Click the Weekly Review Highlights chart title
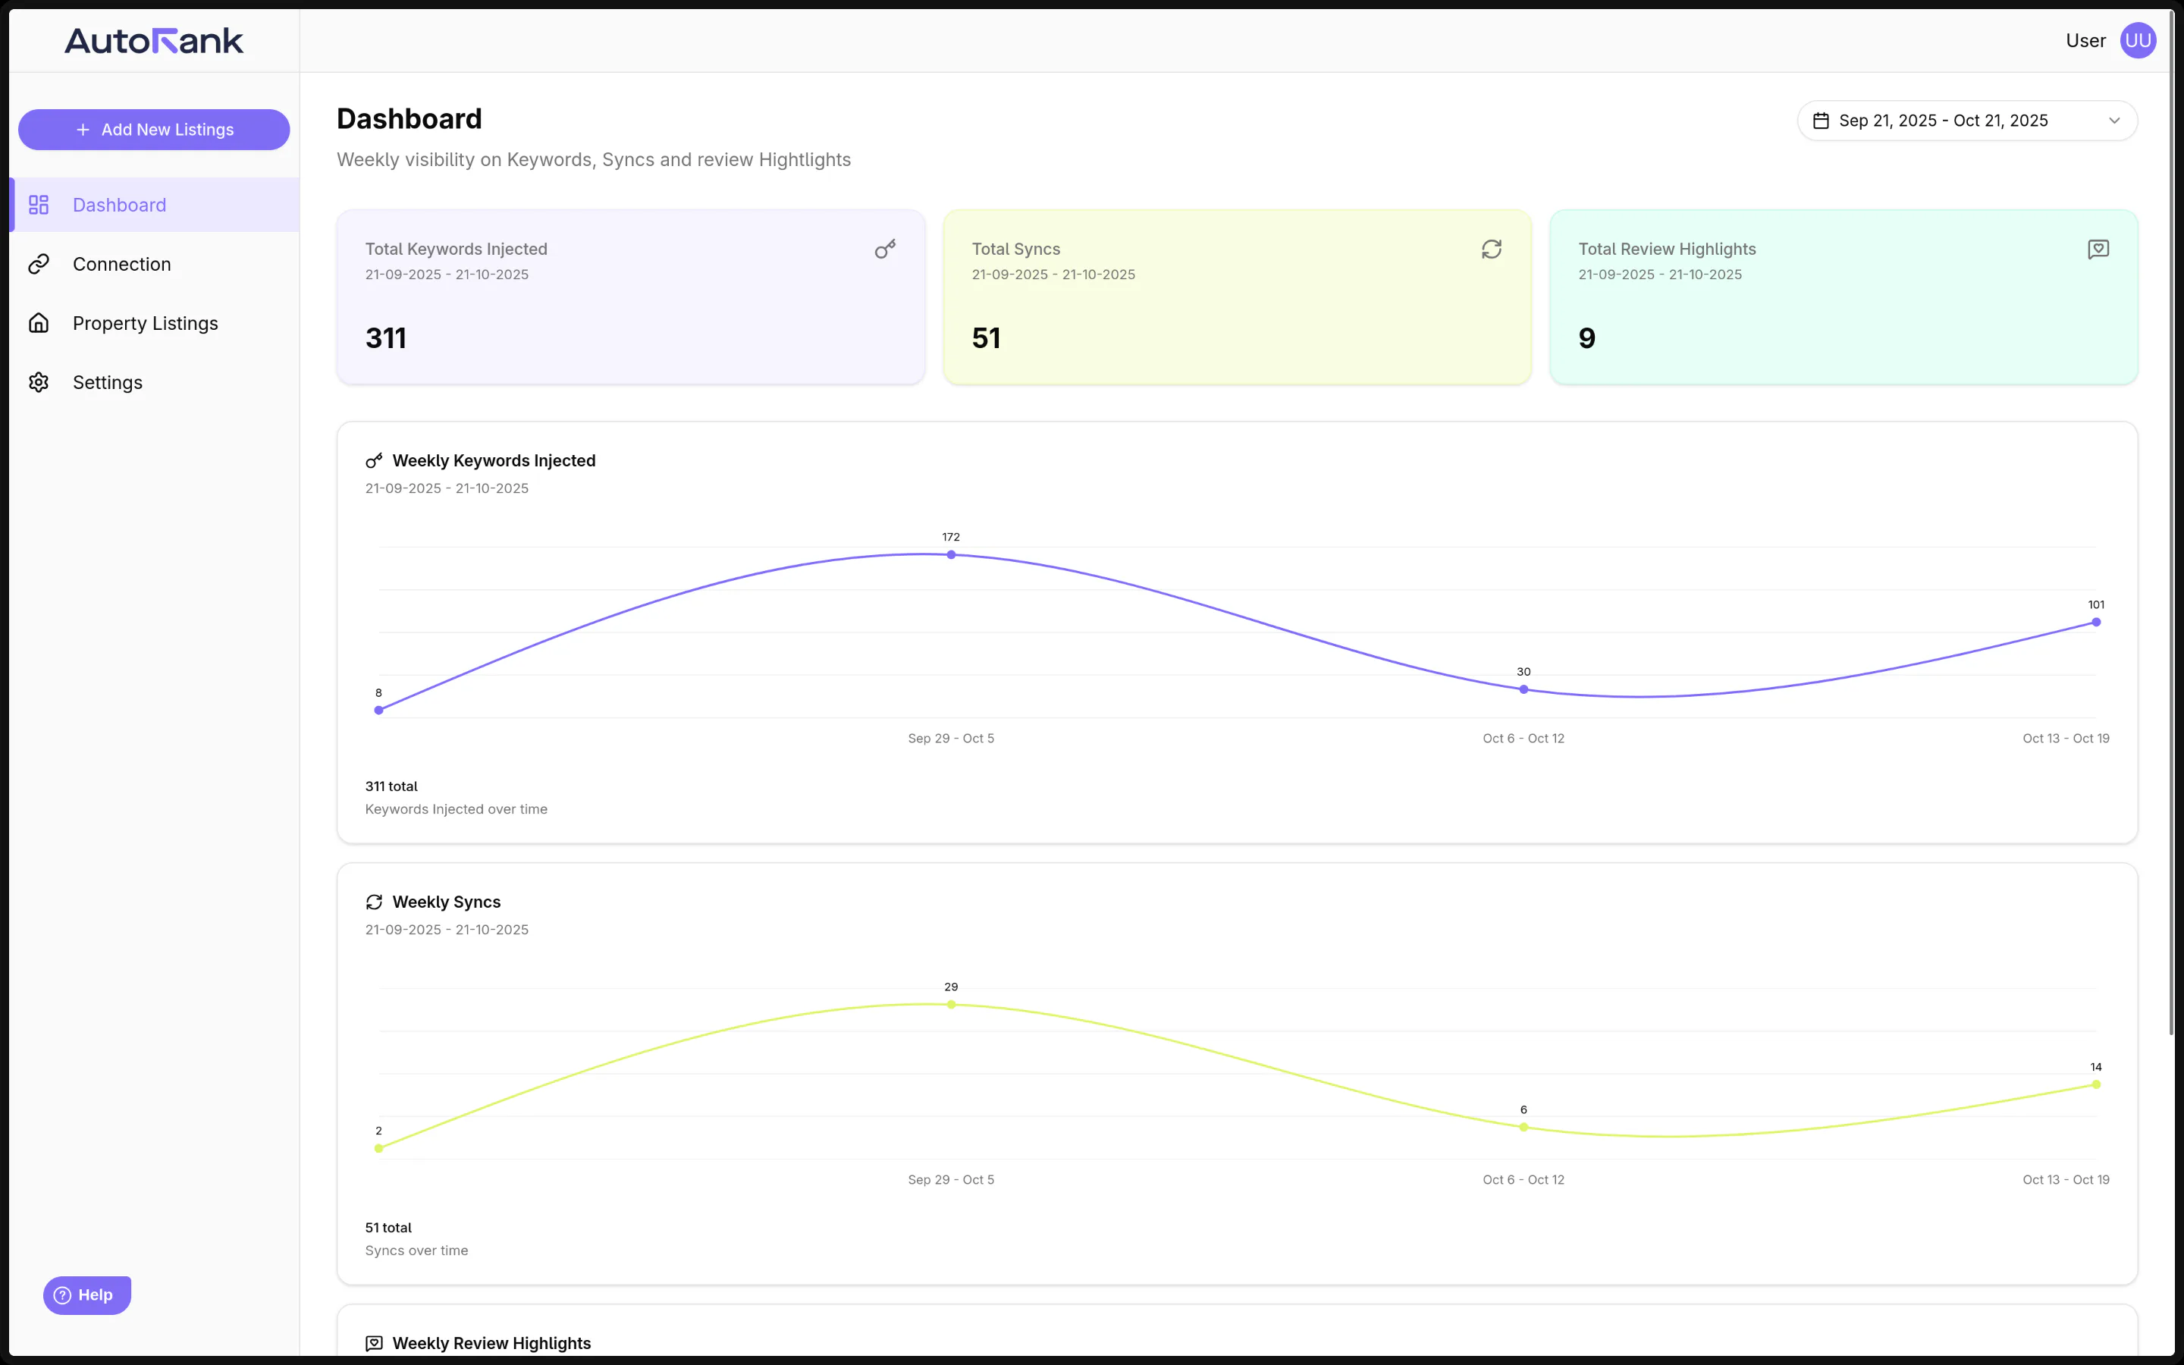 (x=491, y=1343)
